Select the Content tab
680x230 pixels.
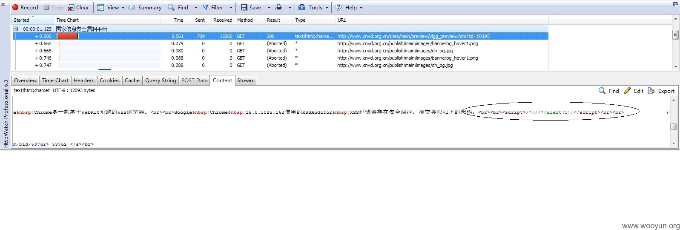(x=223, y=80)
